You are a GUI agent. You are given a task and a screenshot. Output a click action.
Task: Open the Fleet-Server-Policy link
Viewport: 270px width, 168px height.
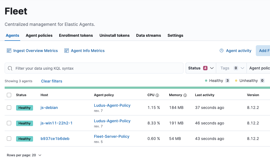point(112,136)
